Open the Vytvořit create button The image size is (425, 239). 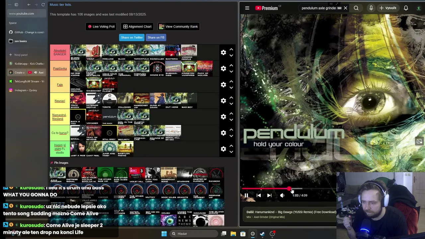[388, 8]
